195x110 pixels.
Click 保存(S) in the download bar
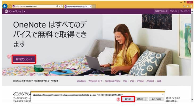click(x=140, y=99)
